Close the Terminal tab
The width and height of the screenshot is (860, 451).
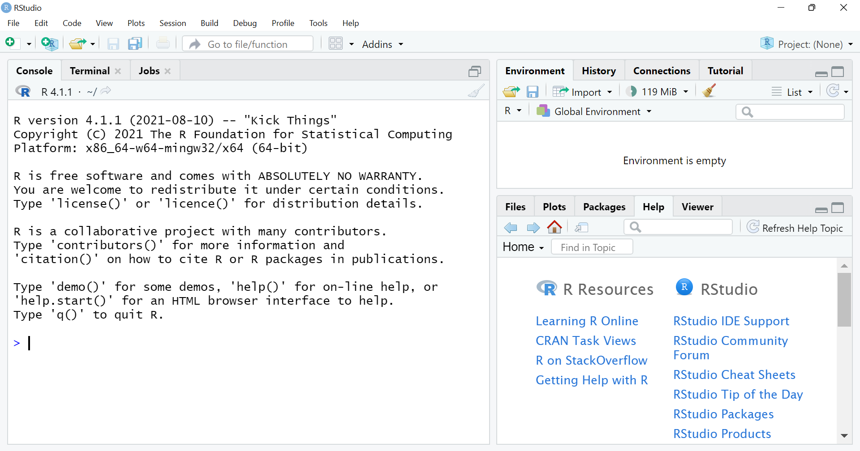coord(118,71)
